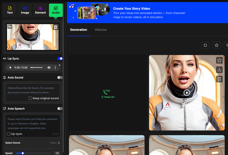Mute the audio player volume
Screen dimensions: 228x155
click(49, 68)
